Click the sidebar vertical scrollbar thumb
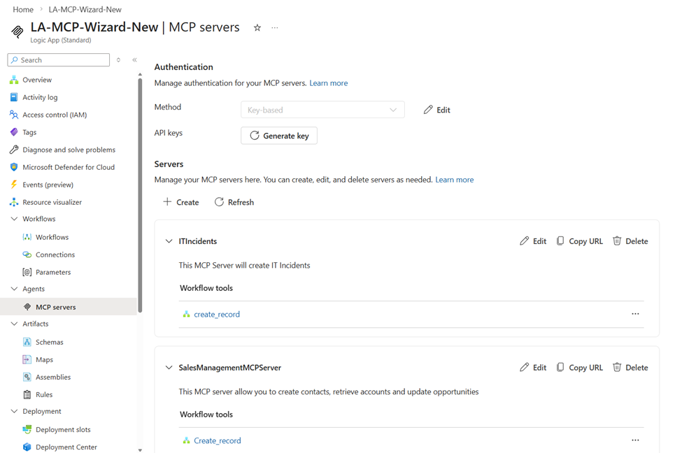The image size is (682, 453). tap(140, 195)
